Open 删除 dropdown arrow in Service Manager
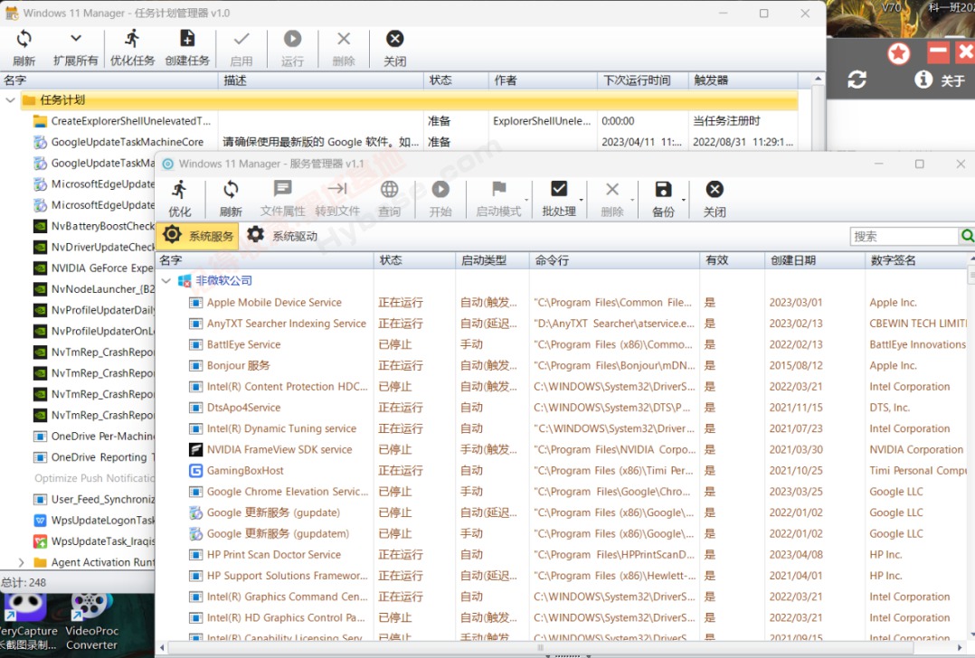This screenshot has width=975, height=658. point(632,200)
